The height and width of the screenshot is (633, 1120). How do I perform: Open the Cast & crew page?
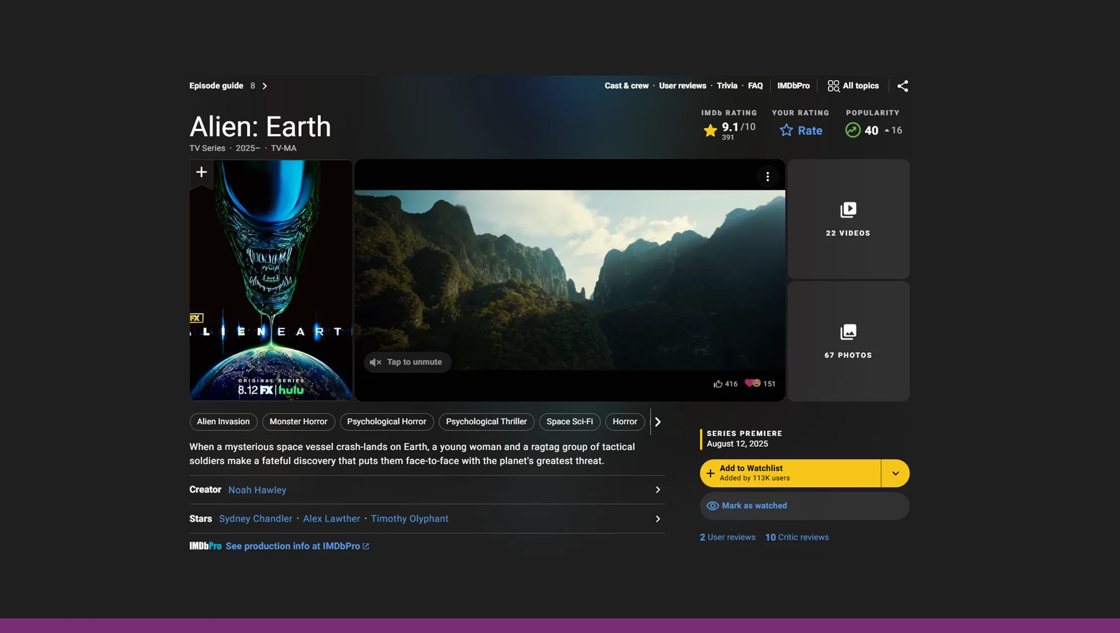[626, 86]
